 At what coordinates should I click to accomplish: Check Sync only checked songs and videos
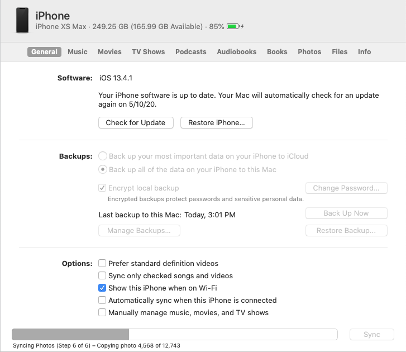coord(102,275)
